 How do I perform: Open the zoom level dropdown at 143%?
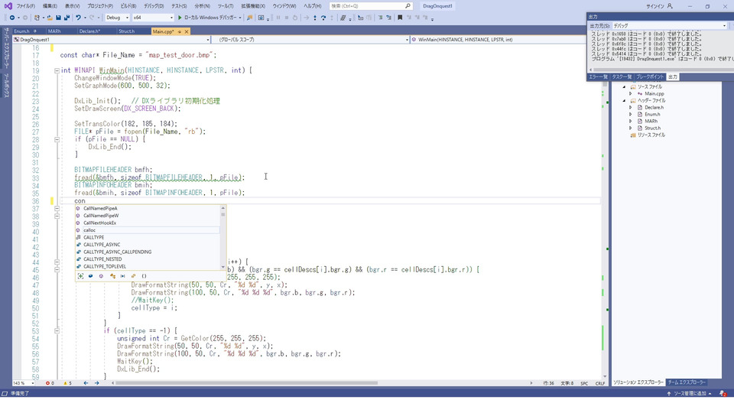click(24, 383)
